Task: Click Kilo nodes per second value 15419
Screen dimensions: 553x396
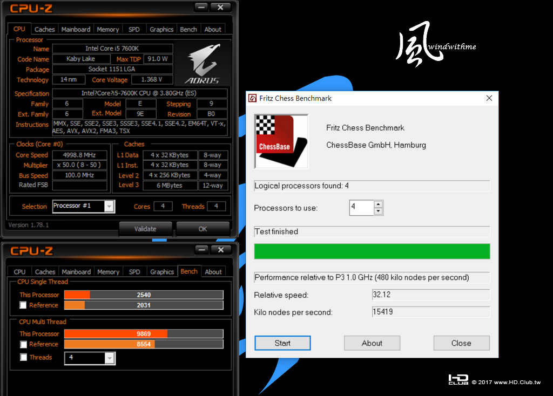Action: pos(430,312)
